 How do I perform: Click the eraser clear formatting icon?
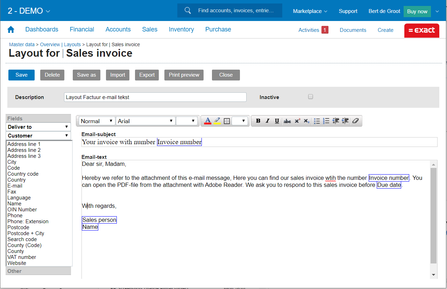click(x=355, y=121)
